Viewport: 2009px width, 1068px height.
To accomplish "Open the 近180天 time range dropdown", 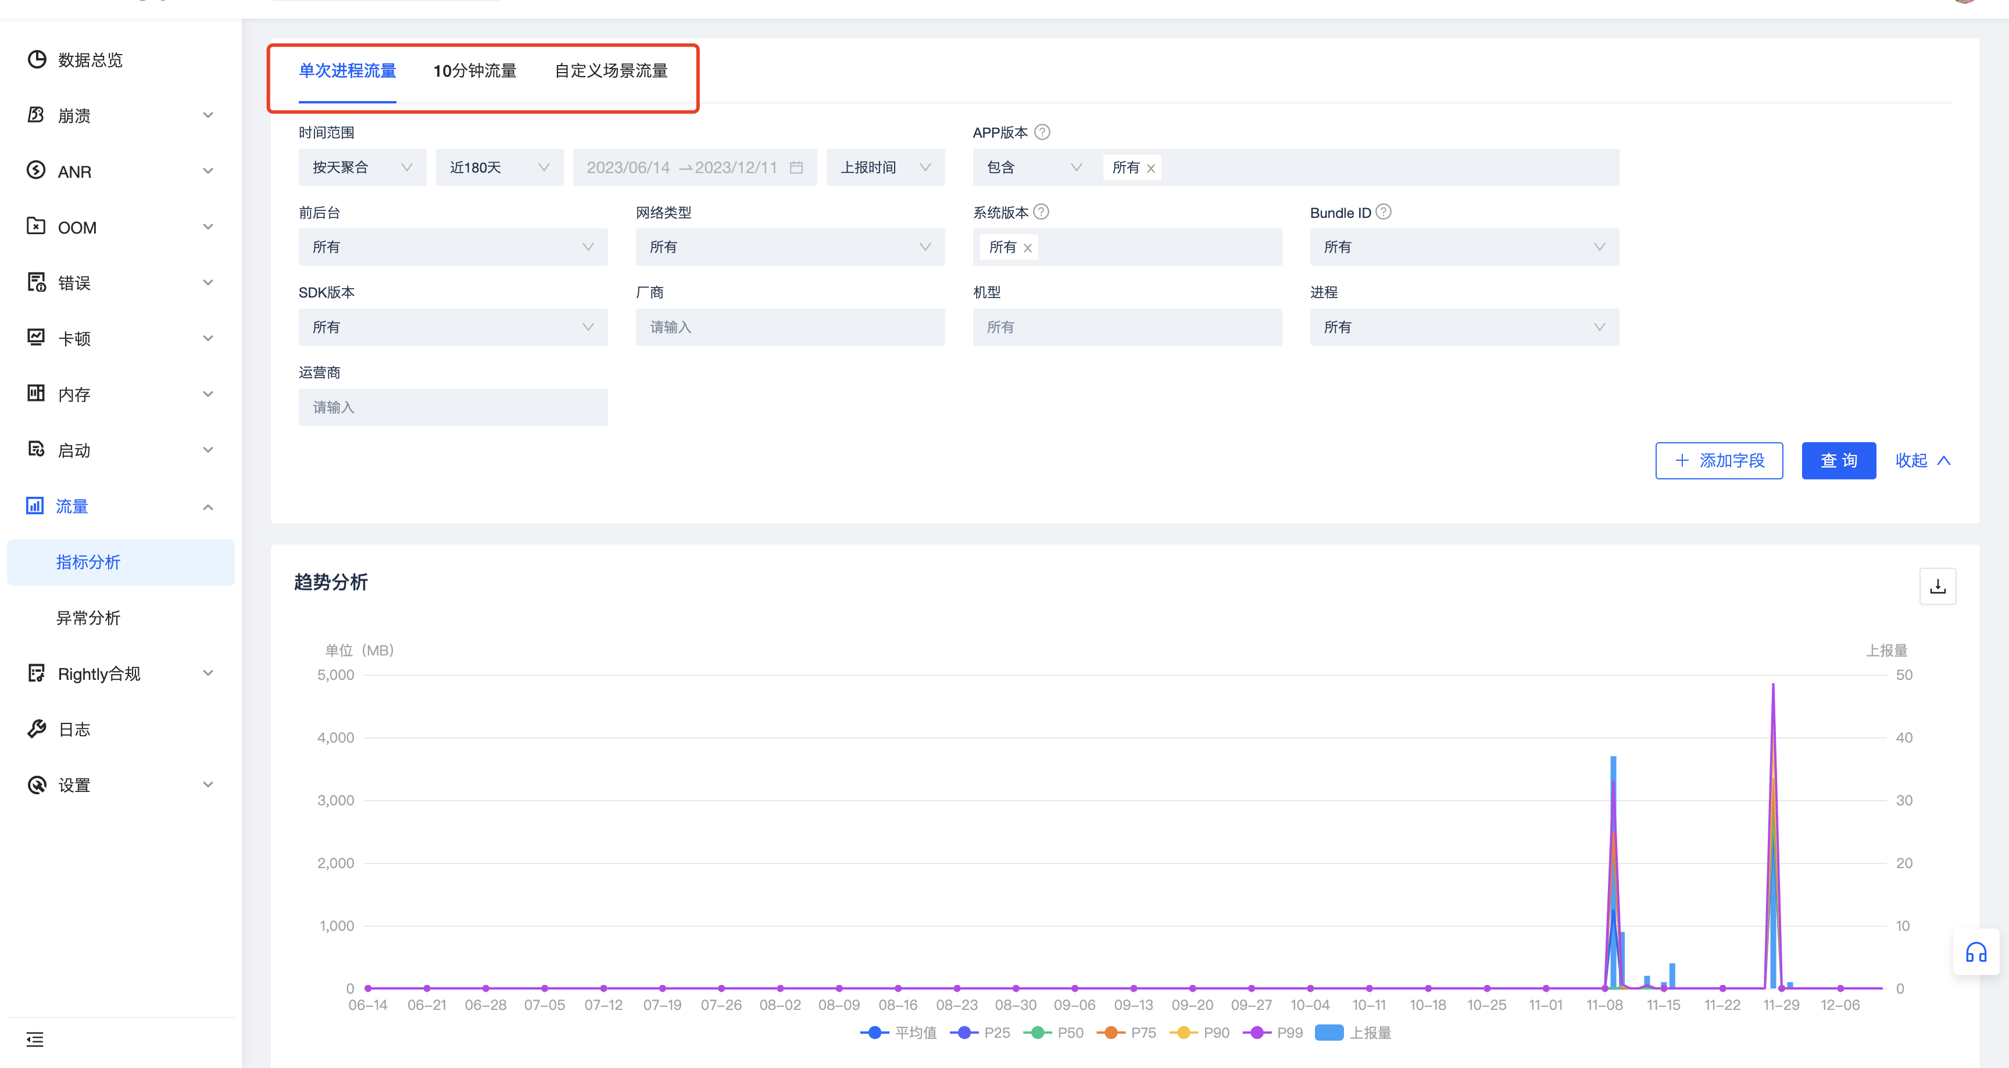I will pos(499,167).
